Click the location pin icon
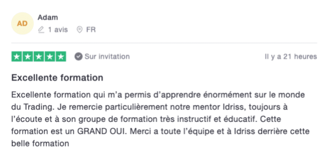Image resolution: width=318 pixels, height=165 pixels. (80, 30)
